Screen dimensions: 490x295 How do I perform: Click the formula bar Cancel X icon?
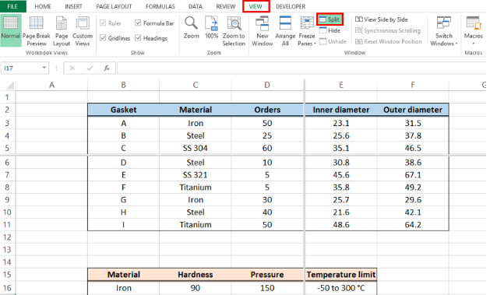72,68
